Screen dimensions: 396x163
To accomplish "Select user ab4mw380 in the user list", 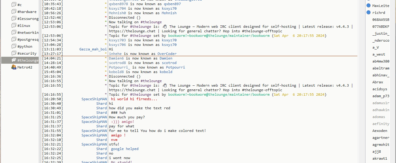I will [381, 61].
